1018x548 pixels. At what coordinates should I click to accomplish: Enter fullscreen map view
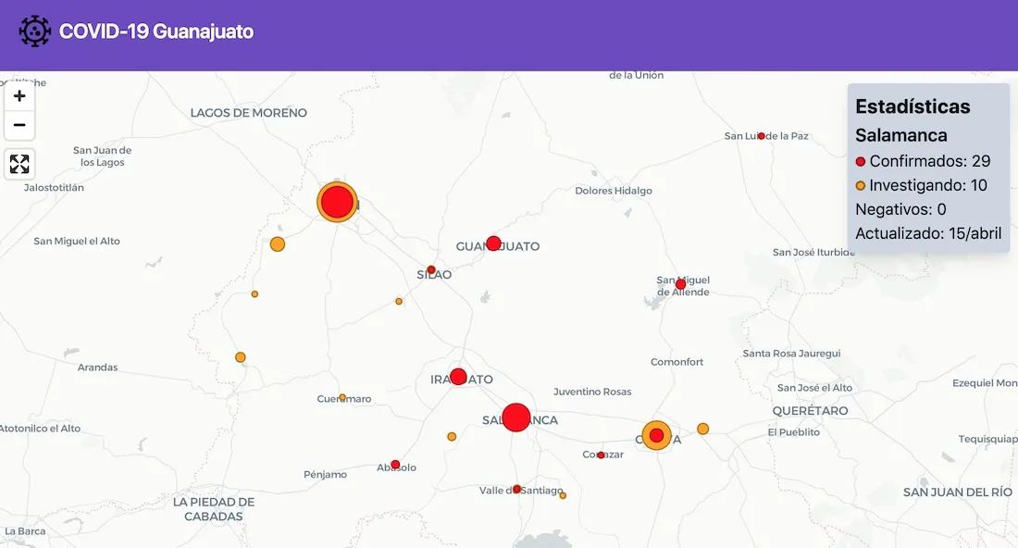(19, 165)
